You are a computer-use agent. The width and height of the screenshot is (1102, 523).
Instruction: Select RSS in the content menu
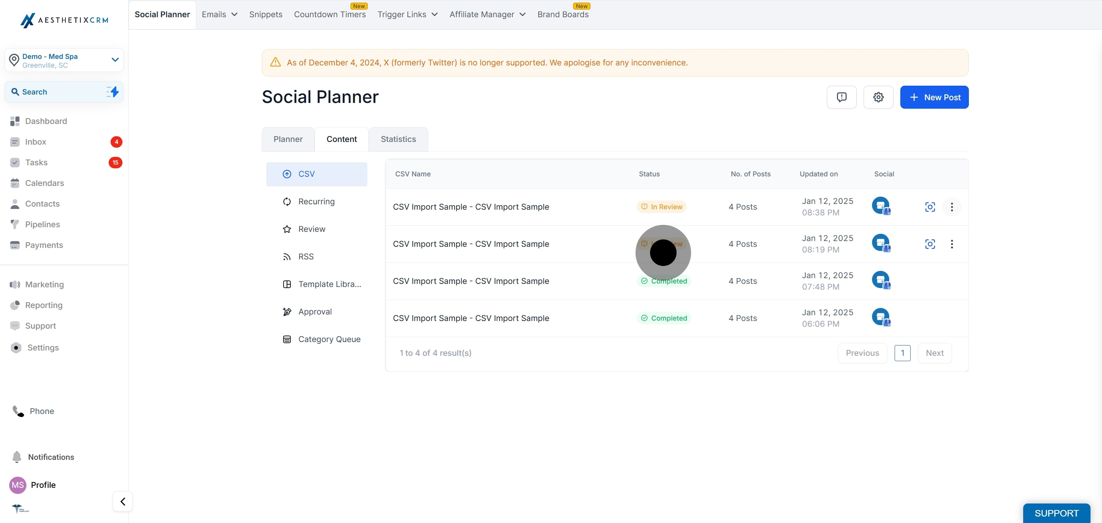pos(316,257)
